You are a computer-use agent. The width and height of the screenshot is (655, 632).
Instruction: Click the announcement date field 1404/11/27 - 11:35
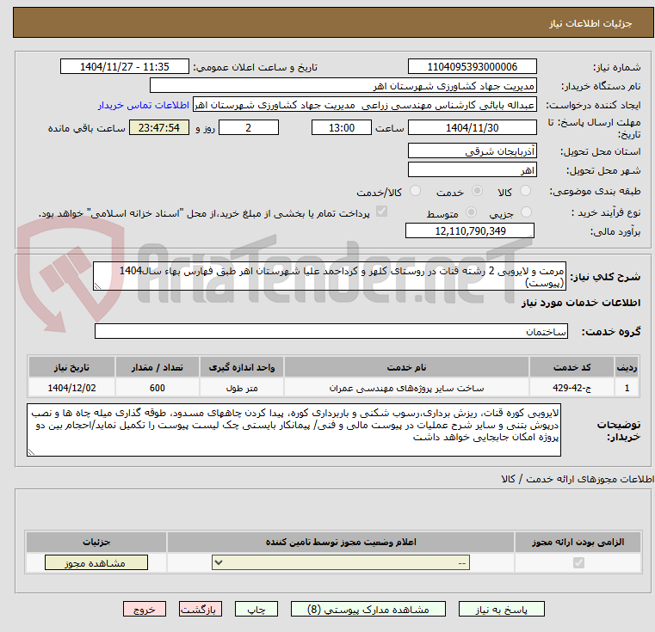pos(125,67)
